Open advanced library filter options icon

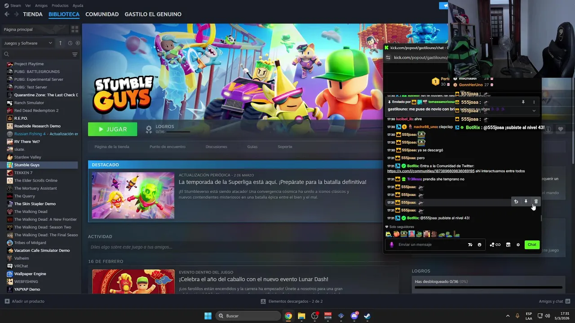75,54
